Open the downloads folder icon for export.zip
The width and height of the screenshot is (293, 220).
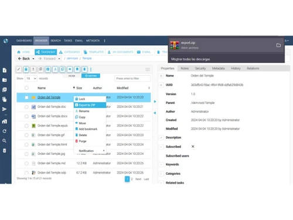point(278,45)
